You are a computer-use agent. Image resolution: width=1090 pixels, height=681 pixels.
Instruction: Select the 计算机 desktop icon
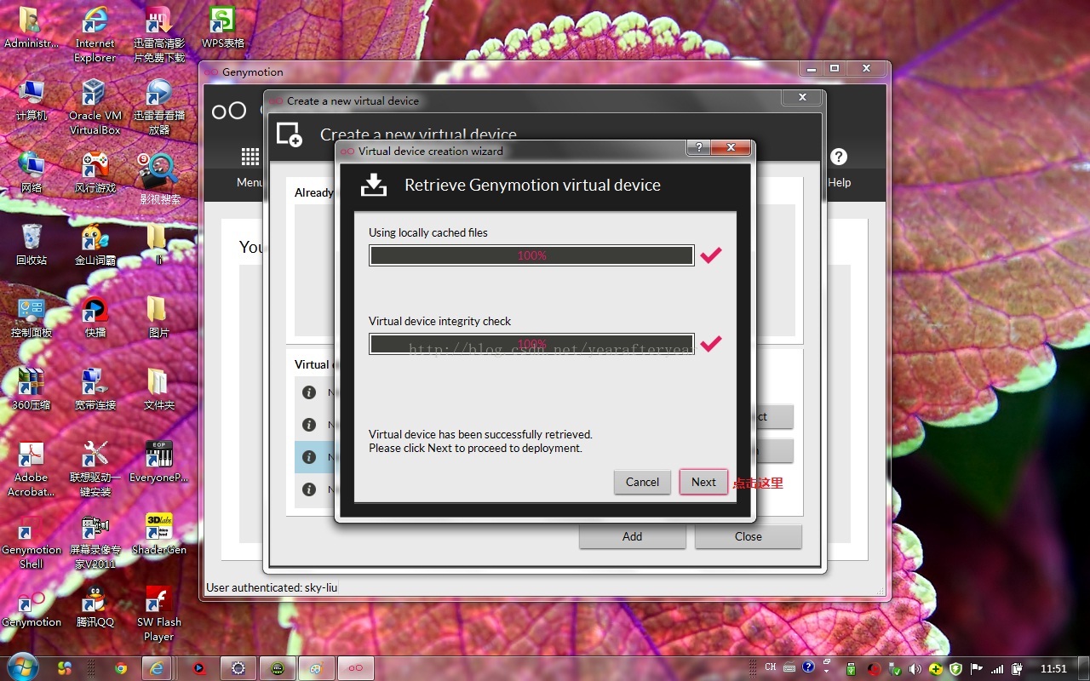32,100
